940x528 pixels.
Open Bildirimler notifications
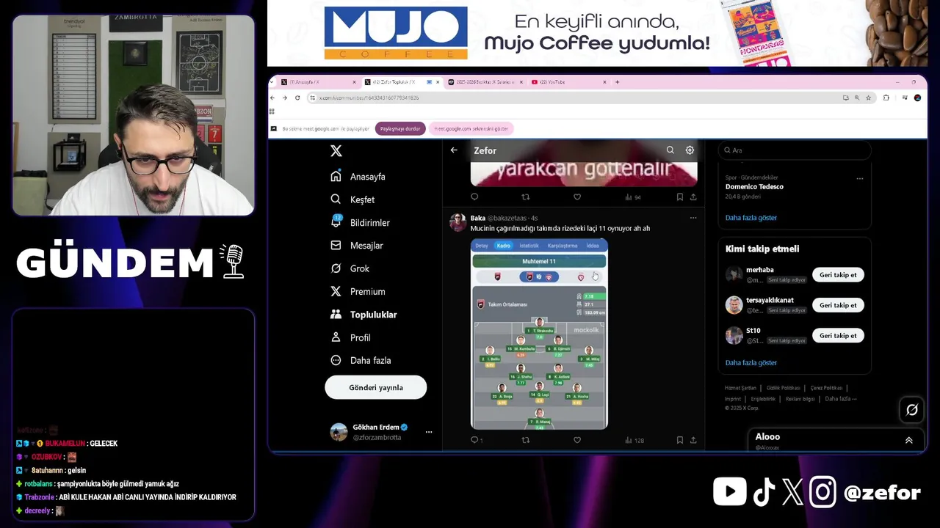click(360, 222)
